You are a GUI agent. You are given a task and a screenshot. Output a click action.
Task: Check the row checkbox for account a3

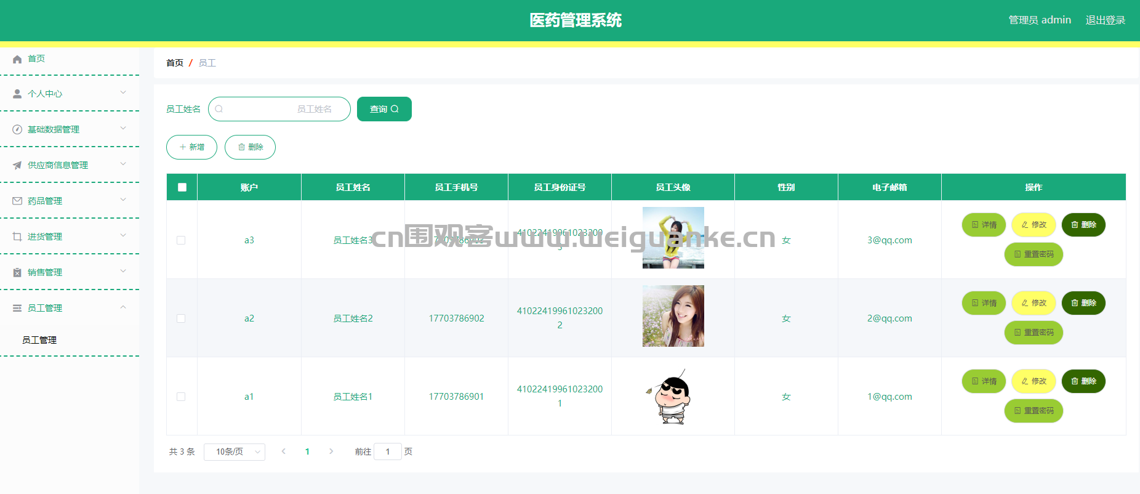point(181,240)
